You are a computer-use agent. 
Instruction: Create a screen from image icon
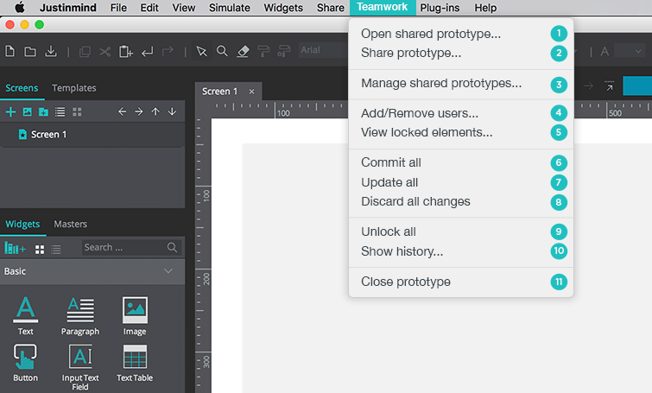click(27, 112)
